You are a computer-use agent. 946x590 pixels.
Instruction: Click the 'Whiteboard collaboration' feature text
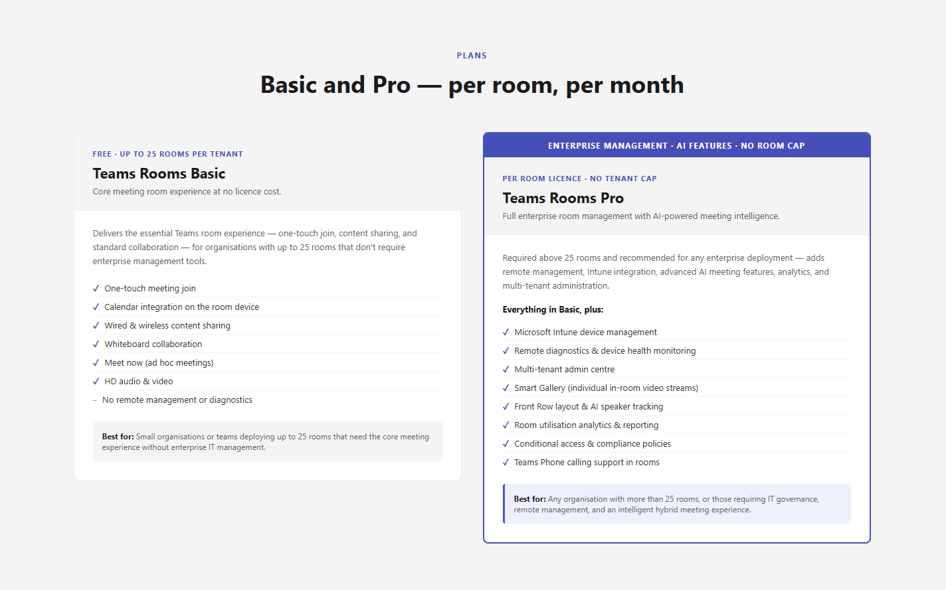(x=153, y=344)
